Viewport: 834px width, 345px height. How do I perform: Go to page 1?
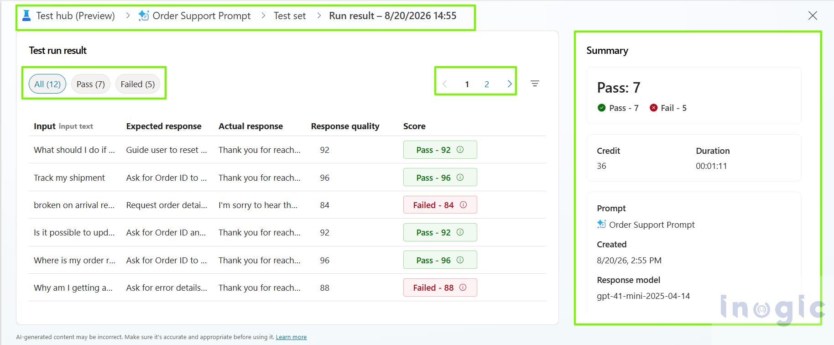(x=467, y=84)
